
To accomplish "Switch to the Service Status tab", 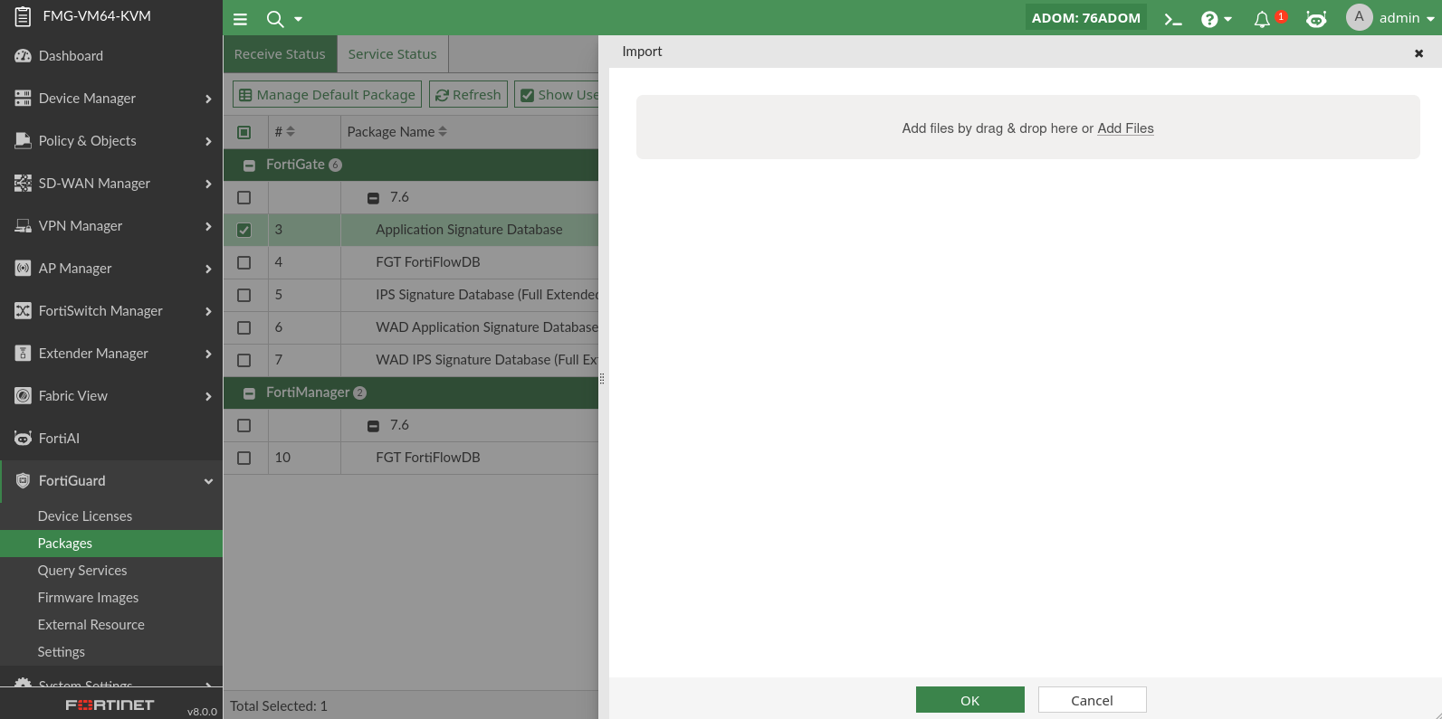I will coord(393,54).
